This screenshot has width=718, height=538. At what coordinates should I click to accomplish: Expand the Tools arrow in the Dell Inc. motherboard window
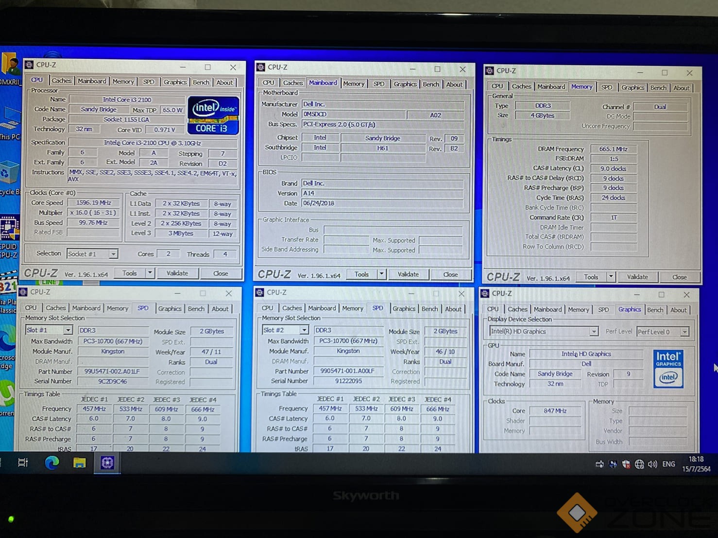pos(382,274)
